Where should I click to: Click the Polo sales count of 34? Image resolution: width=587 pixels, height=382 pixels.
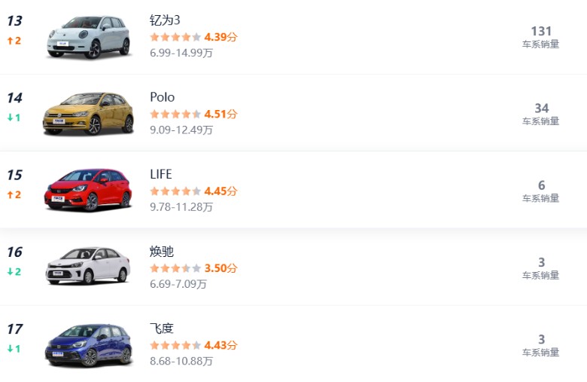coord(541,108)
